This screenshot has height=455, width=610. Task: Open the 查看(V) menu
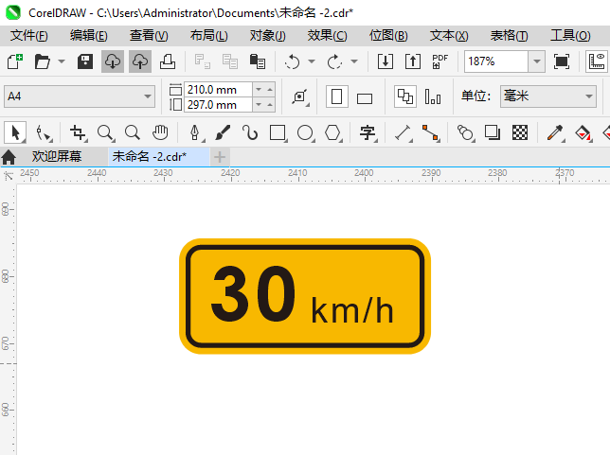point(149,36)
